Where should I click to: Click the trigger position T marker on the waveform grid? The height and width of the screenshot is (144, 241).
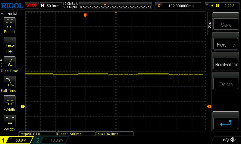tap(85, 15)
